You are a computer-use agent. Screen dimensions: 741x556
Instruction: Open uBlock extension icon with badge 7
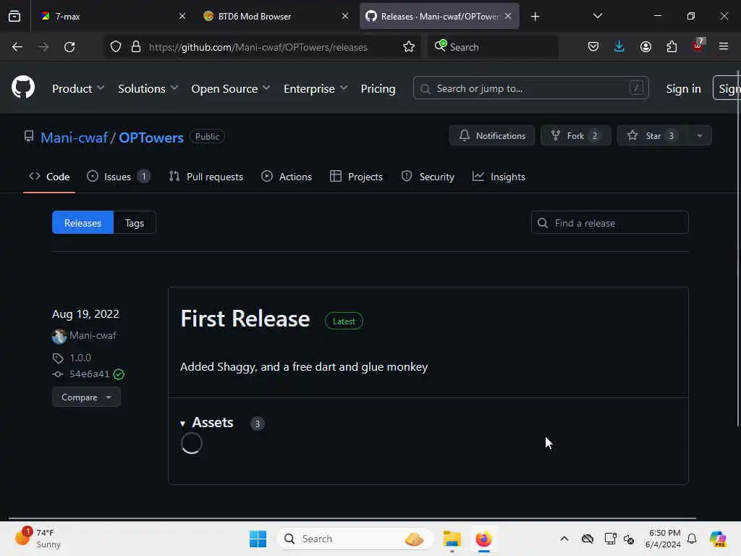tap(698, 46)
